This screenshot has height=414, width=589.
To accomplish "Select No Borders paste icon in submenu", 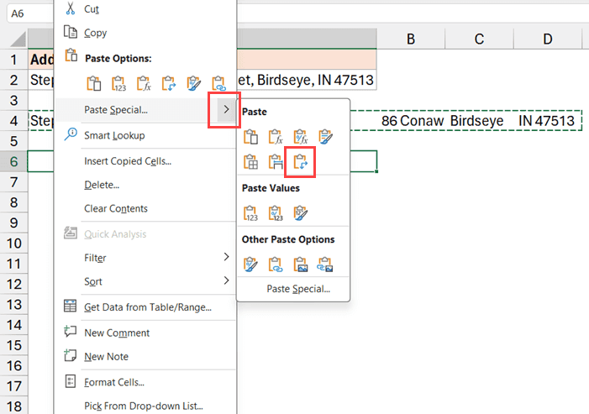I will tap(250, 161).
